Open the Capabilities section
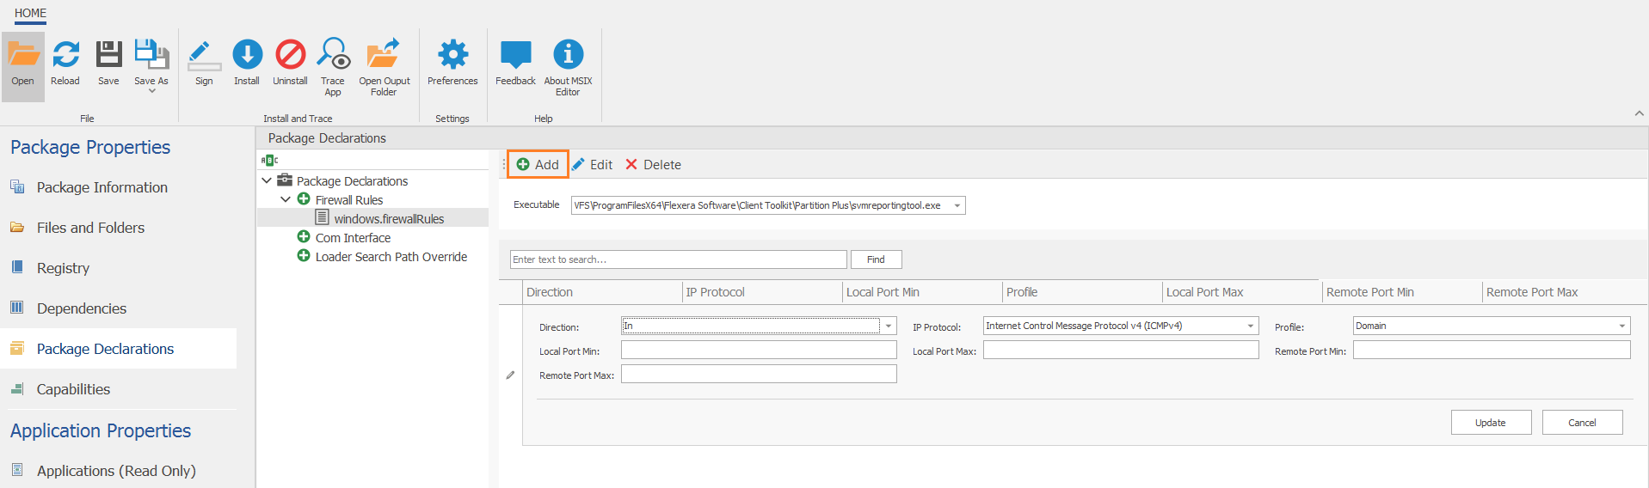The height and width of the screenshot is (488, 1649). pyautogui.click(x=73, y=389)
